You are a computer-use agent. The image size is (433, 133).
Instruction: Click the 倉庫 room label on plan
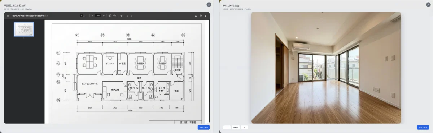177,91
